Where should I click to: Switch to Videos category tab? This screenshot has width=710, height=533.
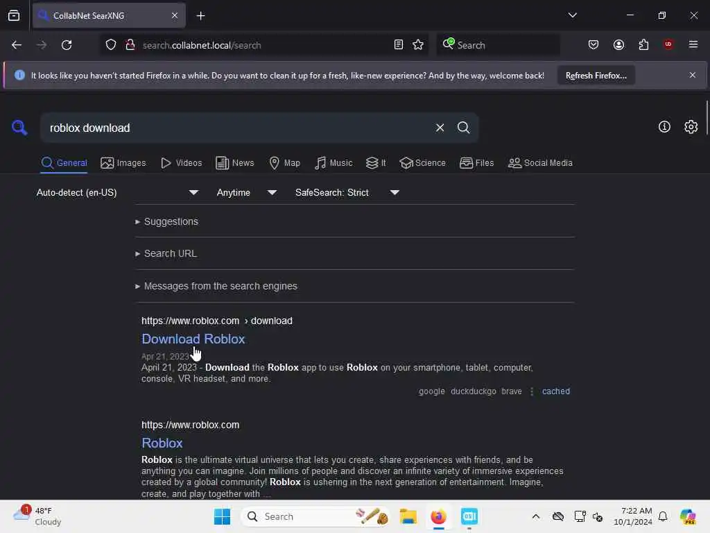(181, 163)
